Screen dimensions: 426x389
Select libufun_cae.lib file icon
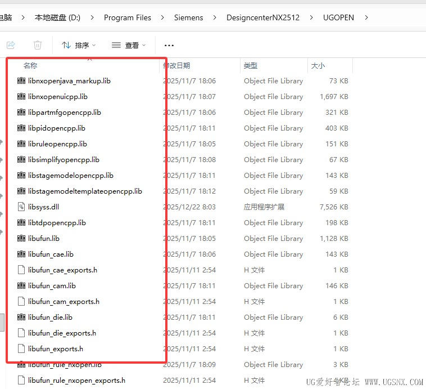click(x=21, y=254)
